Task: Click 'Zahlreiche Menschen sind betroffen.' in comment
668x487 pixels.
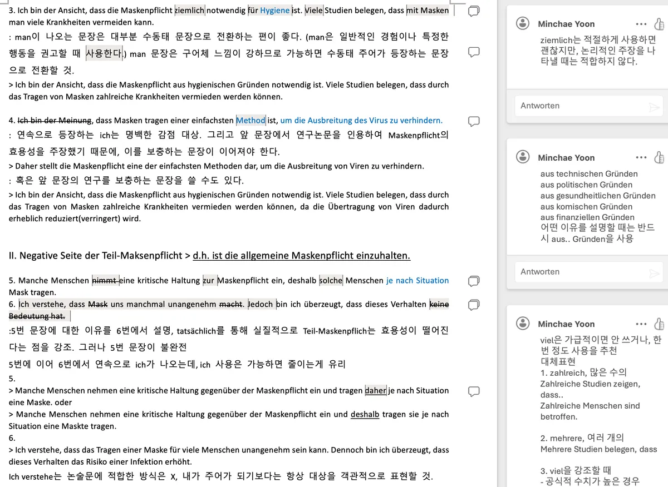Action: click(590, 411)
